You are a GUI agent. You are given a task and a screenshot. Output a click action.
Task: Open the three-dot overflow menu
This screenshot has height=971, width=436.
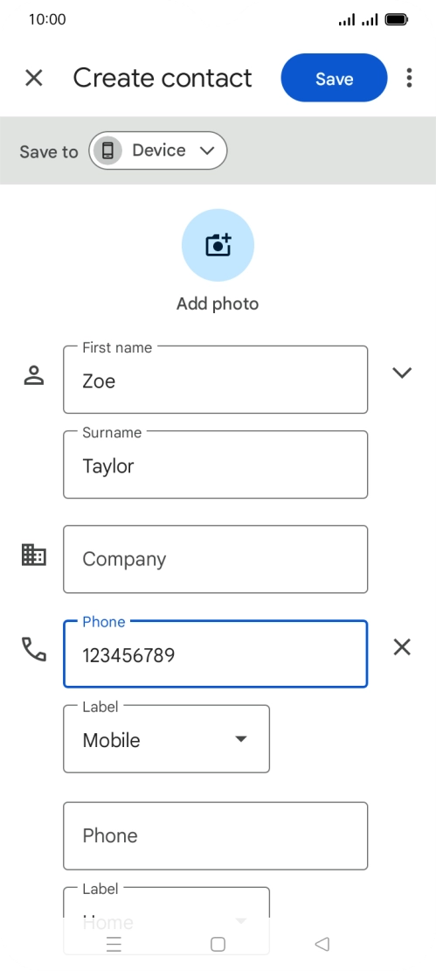409,78
